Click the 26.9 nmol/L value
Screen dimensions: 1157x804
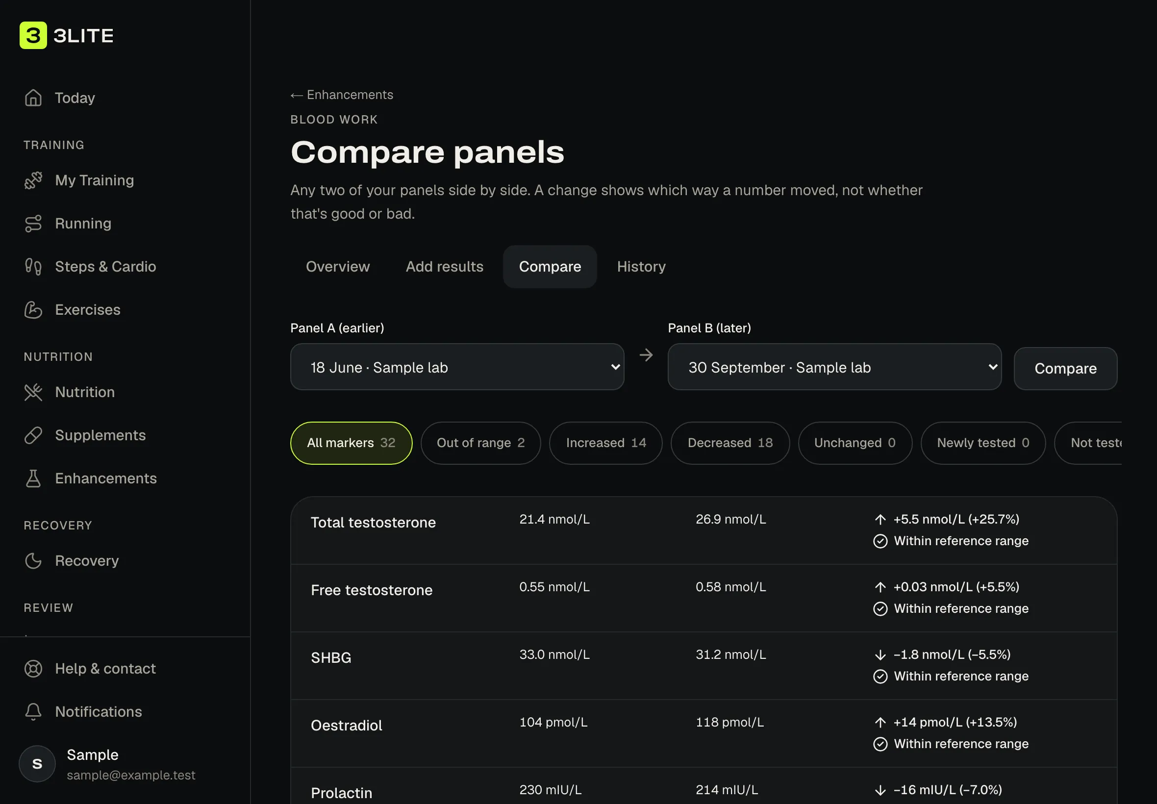coord(731,519)
